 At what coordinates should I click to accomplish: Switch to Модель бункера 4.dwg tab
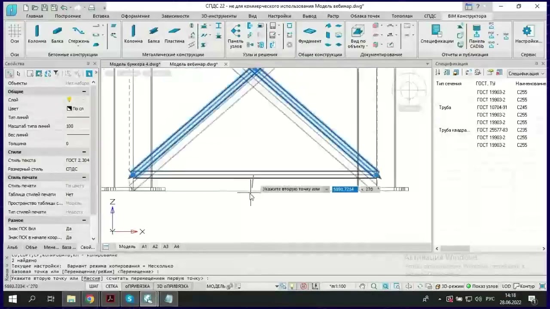click(x=135, y=64)
